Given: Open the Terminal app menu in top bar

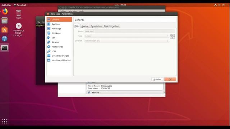Looking at the screenshot, I should click(x=21, y=5).
